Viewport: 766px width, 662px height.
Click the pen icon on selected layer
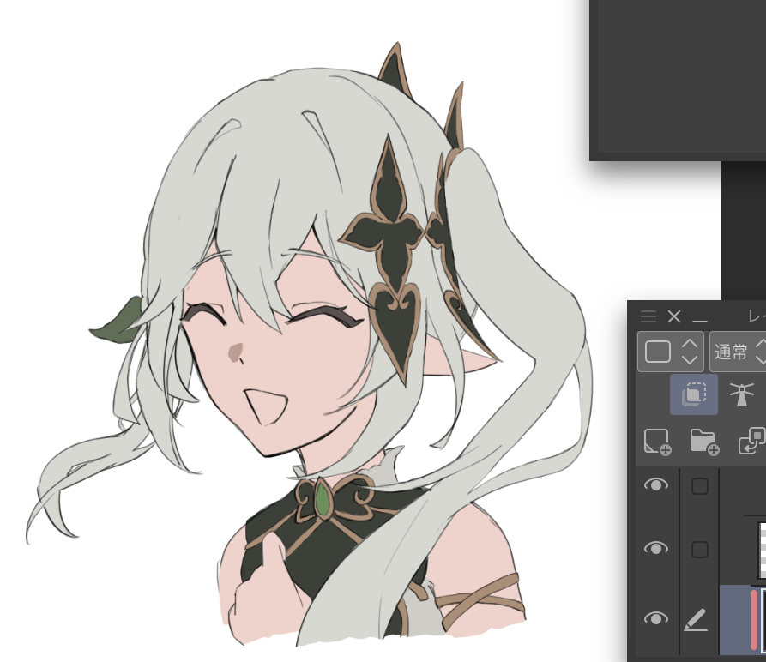696,620
